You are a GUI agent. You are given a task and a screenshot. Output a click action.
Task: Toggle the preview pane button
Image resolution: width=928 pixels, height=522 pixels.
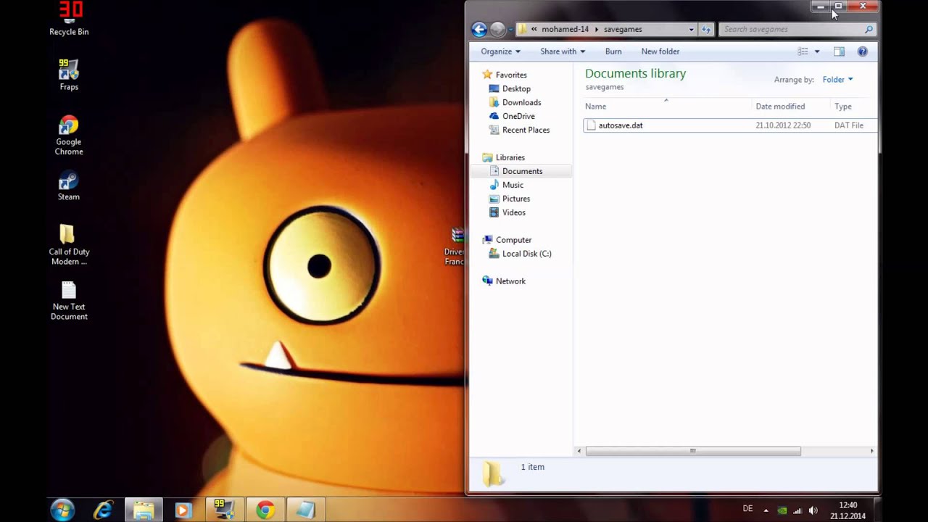coord(839,51)
